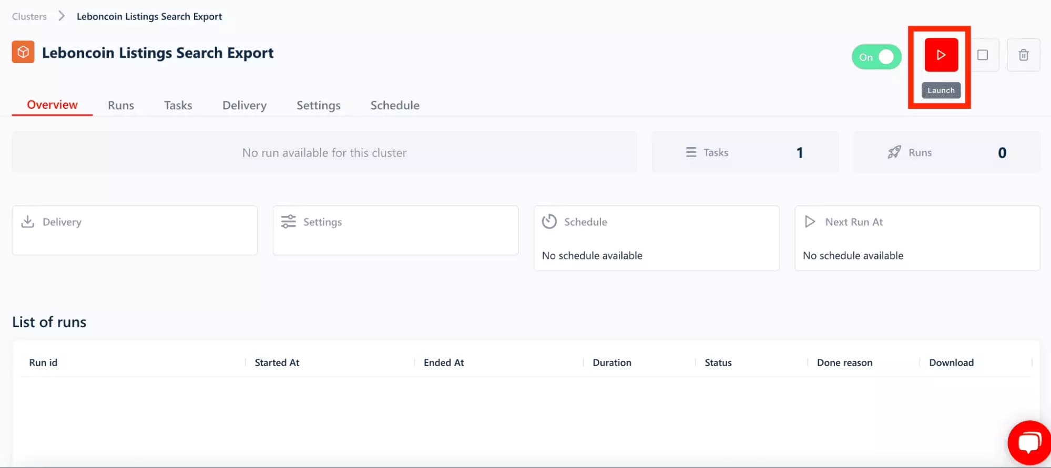Click 'No run available for this cluster' banner
Screen dimensions: 1051x468
(324, 152)
